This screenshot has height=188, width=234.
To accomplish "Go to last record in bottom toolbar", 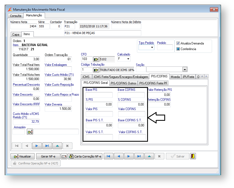I will pos(139,156).
